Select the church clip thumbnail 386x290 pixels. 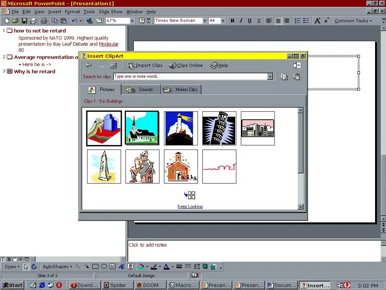(142, 128)
